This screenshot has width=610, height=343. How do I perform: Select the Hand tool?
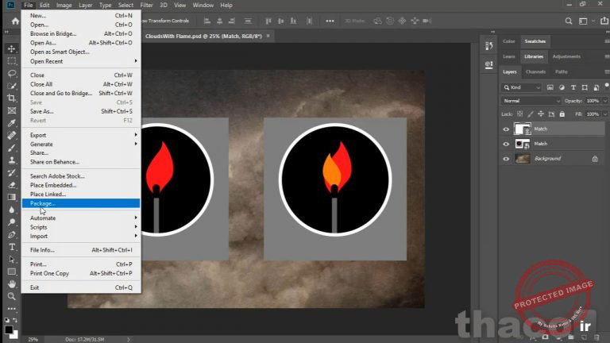(11, 283)
